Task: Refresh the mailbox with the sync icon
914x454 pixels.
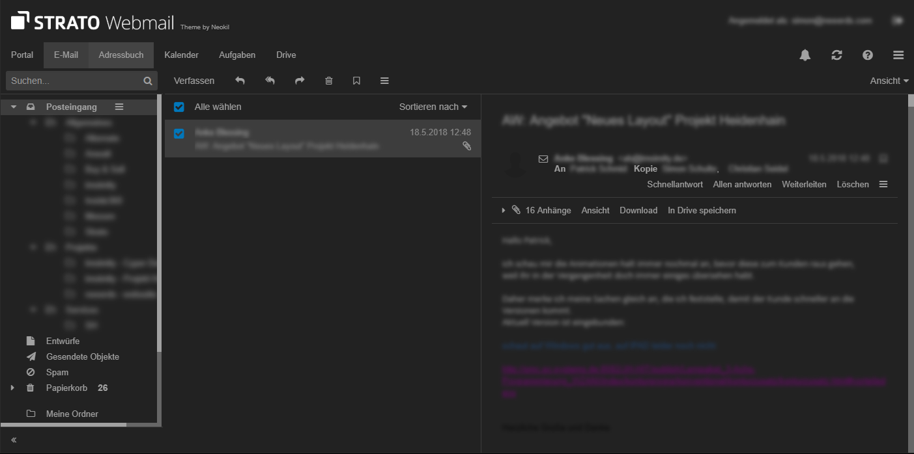Action: 836,55
